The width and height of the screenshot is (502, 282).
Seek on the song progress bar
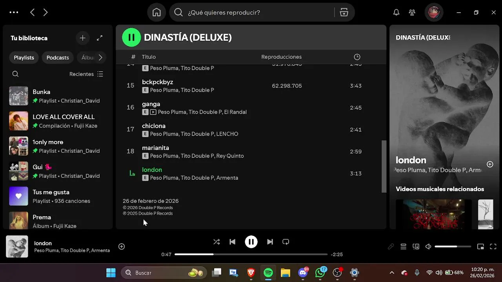pos(251,254)
